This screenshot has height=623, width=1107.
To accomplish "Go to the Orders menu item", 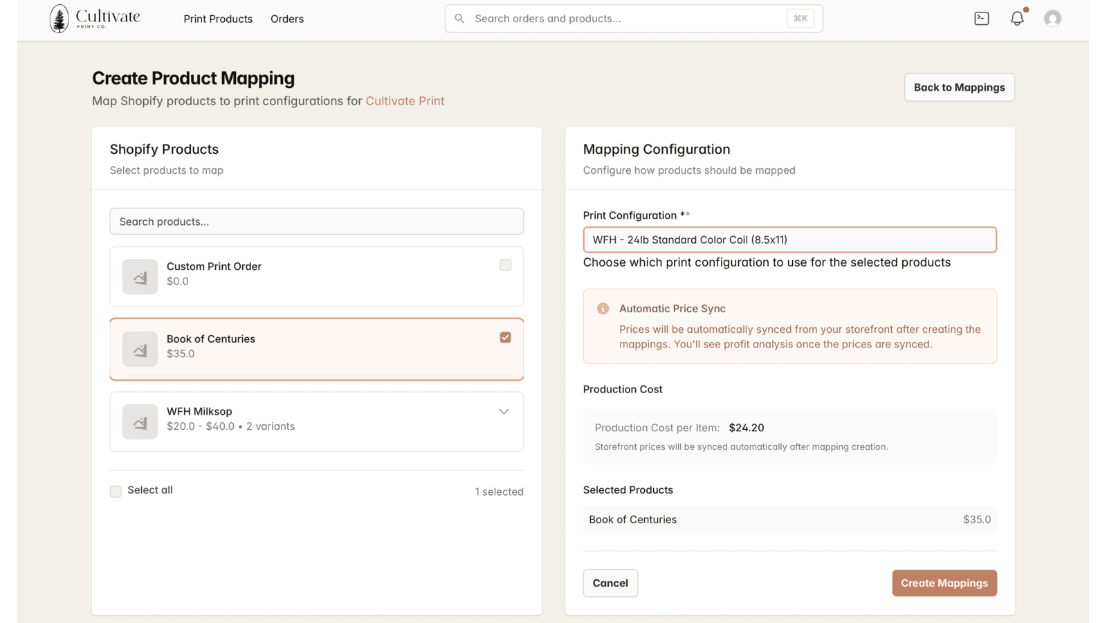I will coord(287,19).
